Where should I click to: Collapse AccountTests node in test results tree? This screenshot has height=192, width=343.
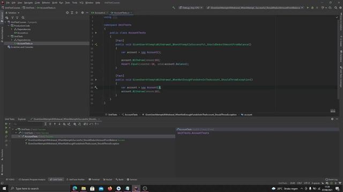pyautogui.click(x=19, y=137)
